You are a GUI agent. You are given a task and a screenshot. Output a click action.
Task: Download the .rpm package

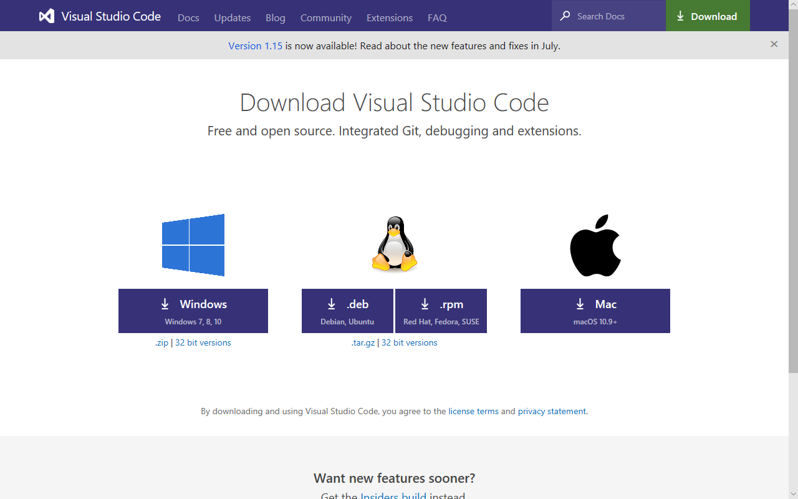tap(441, 311)
